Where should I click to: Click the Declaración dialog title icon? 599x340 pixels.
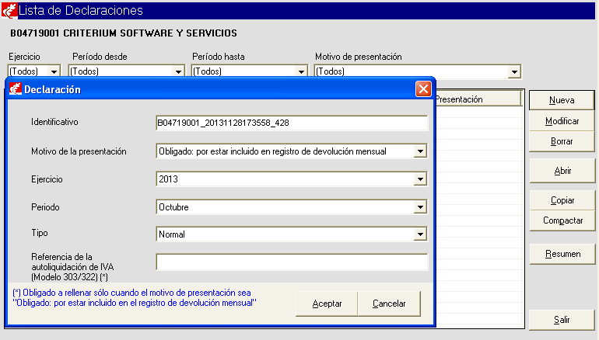(x=16, y=89)
